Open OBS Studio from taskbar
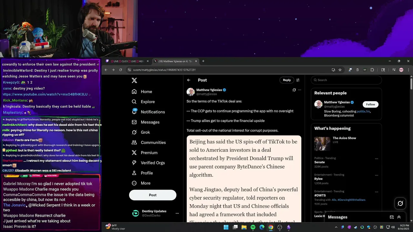 point(280,227)
